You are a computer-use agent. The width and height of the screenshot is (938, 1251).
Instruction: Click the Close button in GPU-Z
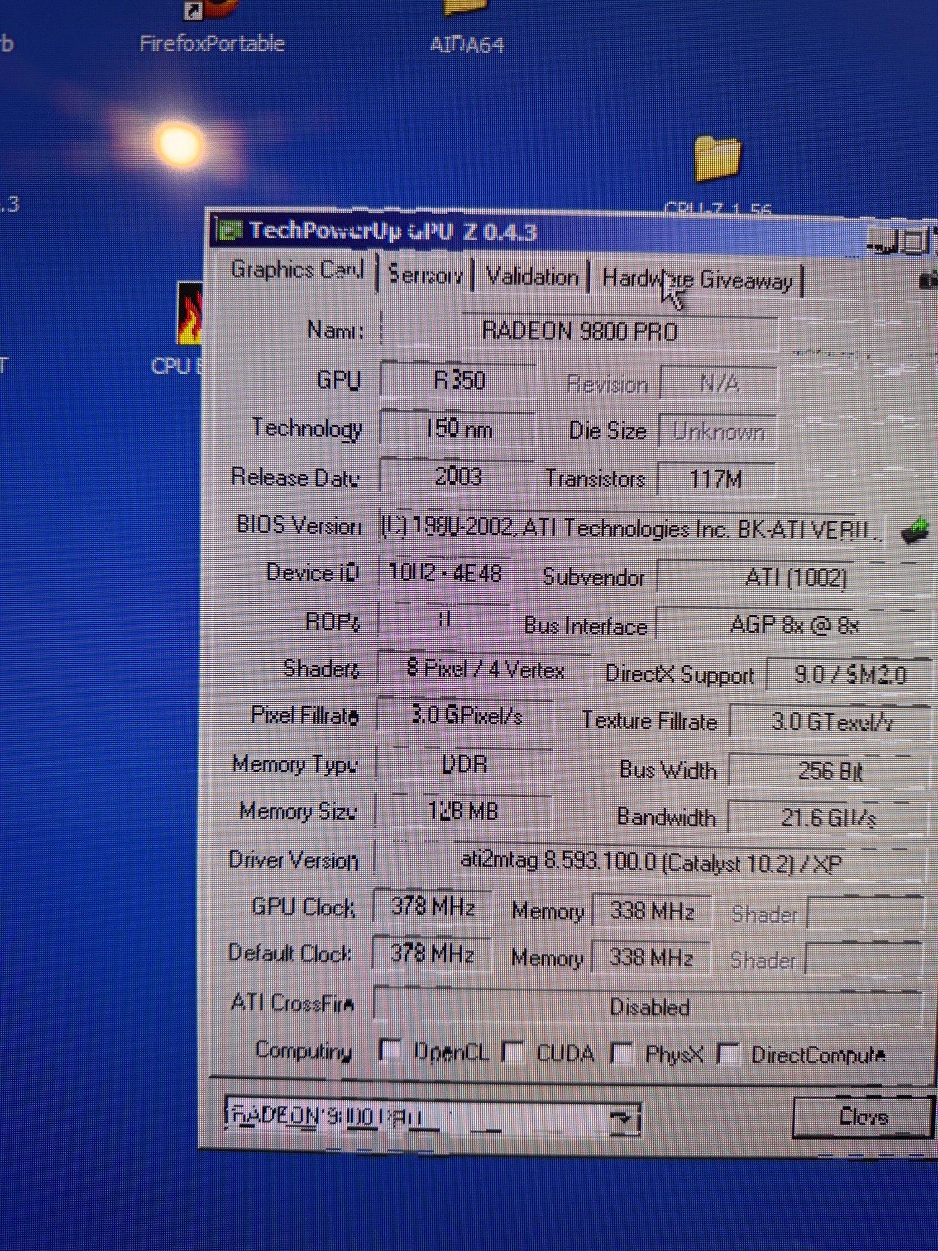coord(863,1118)
